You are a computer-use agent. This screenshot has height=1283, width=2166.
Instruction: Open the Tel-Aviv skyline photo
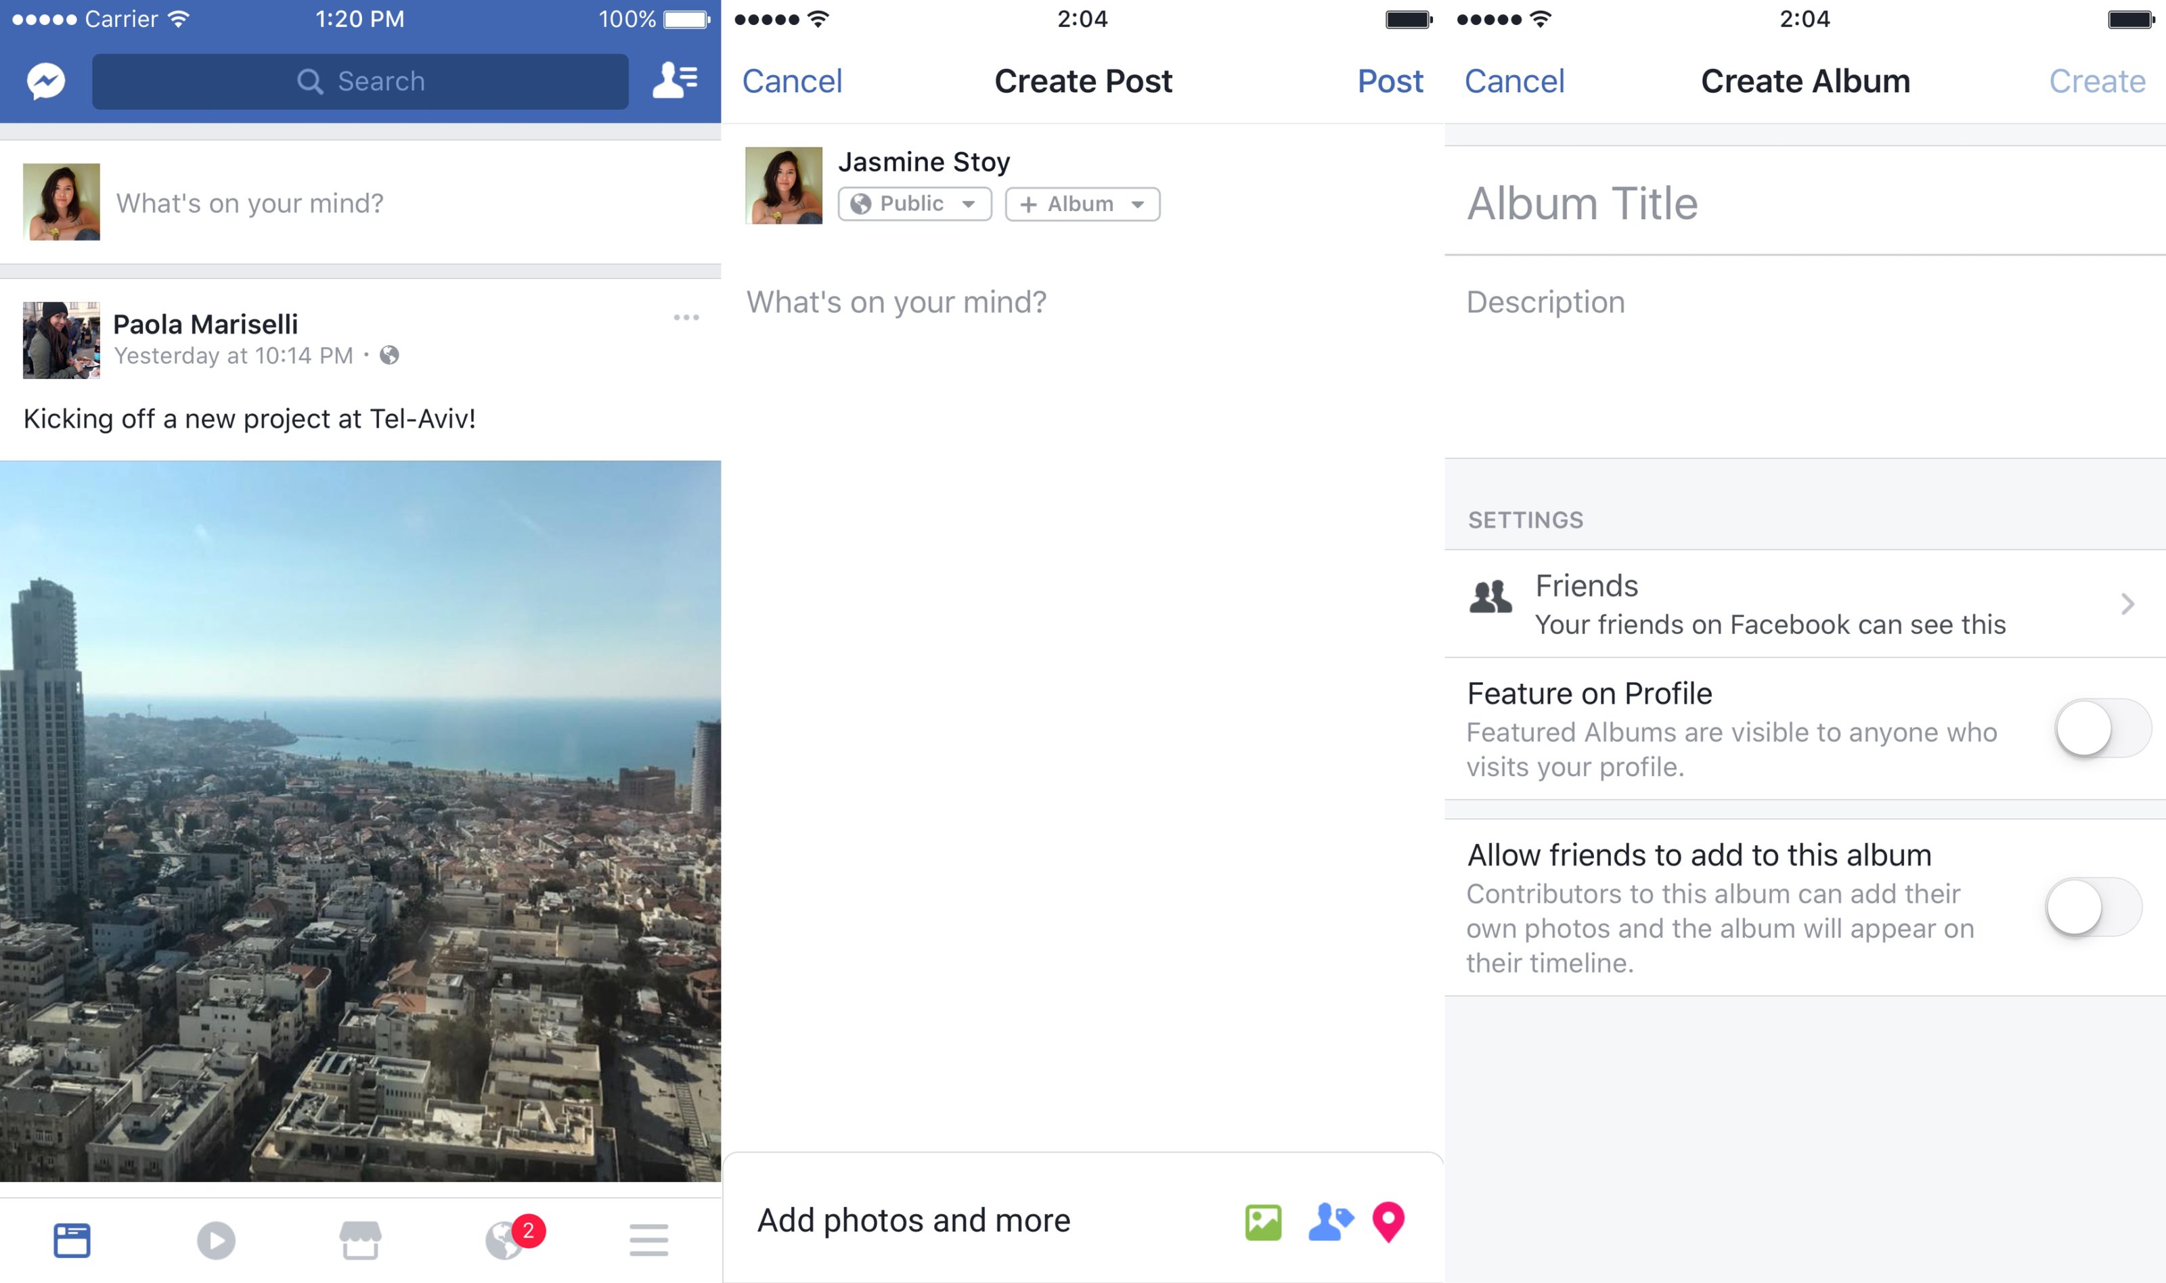[x=361, y=820]
